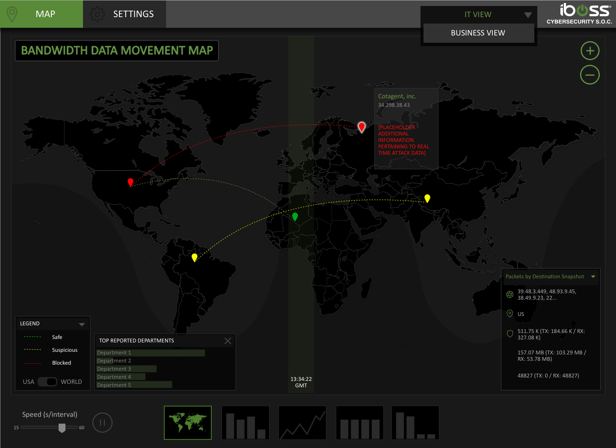Viewport: 616px width, 448px height.
Task: Select the IT VIEW option
Action: click(x=478, y=15)
